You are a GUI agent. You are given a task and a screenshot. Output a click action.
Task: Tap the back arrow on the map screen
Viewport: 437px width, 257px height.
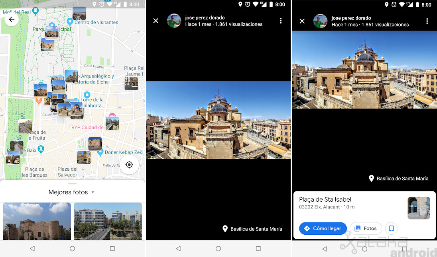pyautogui.click(x=12, y=19)
